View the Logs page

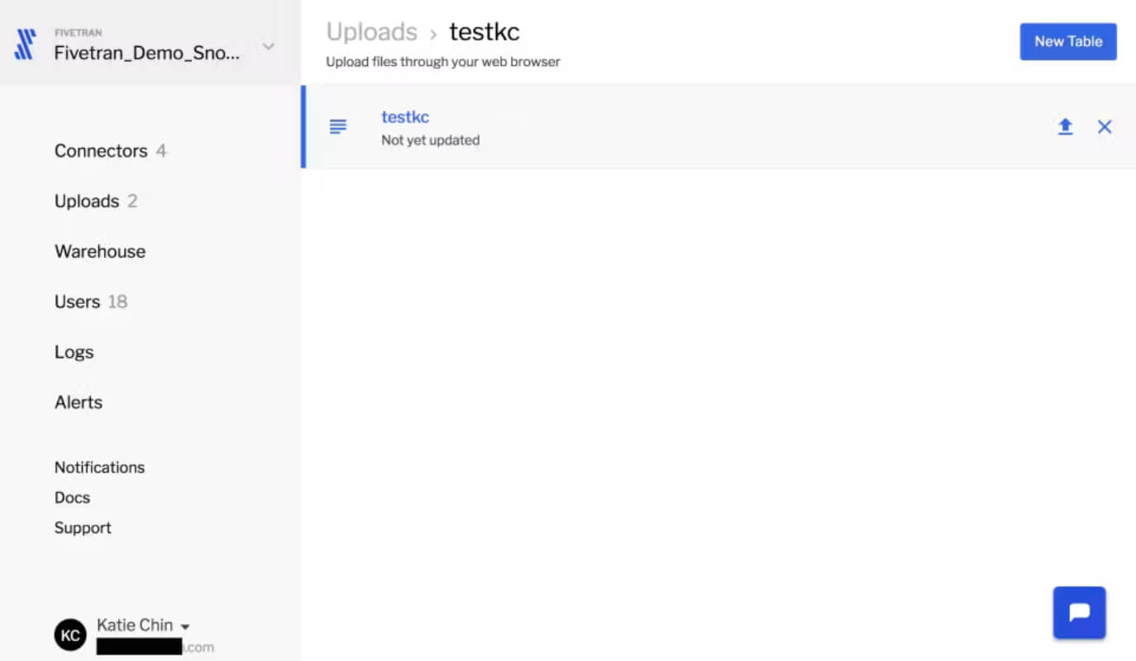click(x=74, y=352)
